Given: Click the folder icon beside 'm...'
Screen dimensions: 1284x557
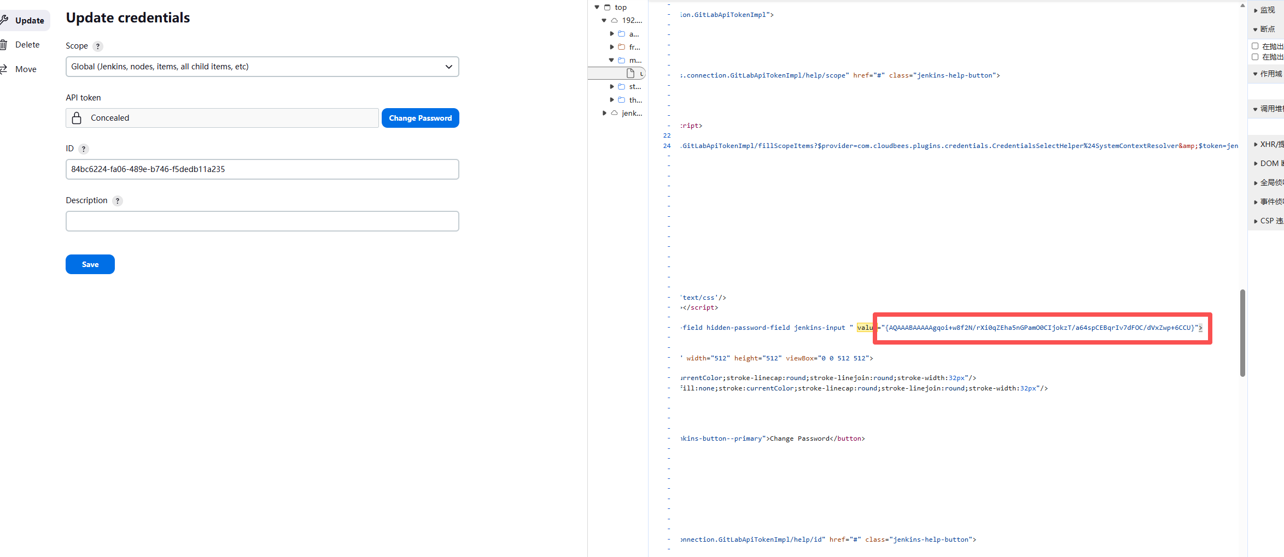Looking at the screenshot, I should click(621, 60).
